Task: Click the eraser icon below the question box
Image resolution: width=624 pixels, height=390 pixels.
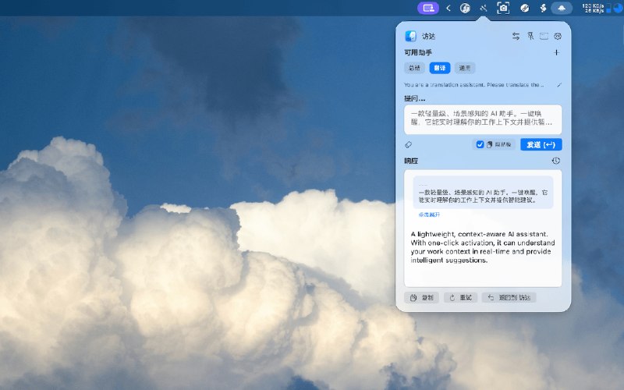Action: 408,144
